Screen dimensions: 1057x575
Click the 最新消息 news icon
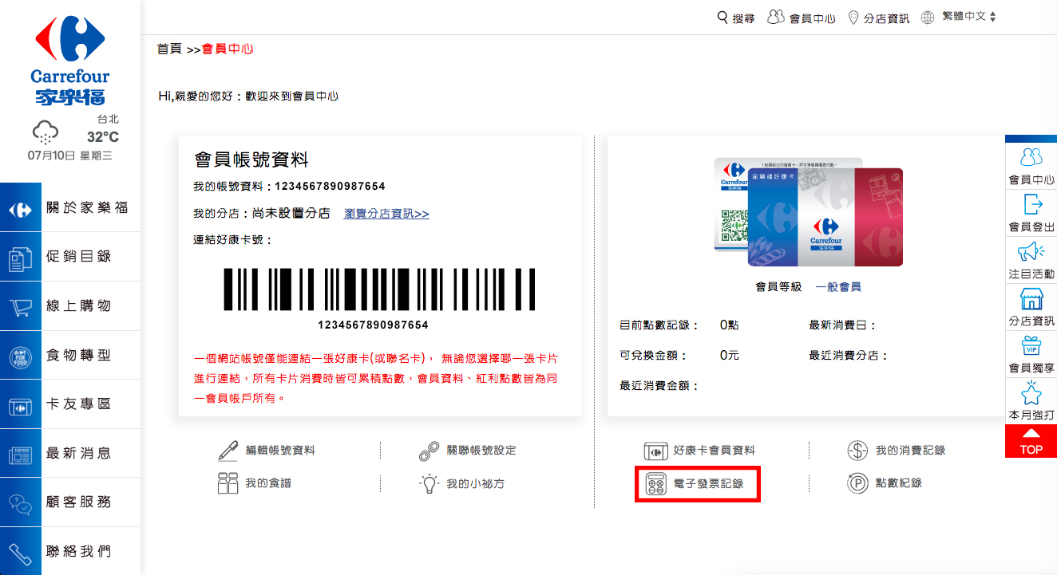20,455
